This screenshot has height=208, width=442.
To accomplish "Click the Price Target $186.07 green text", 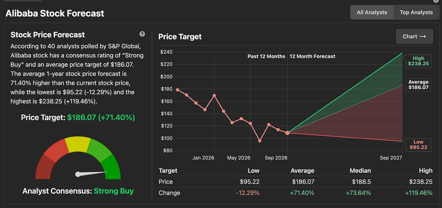I will coord(101,117).
